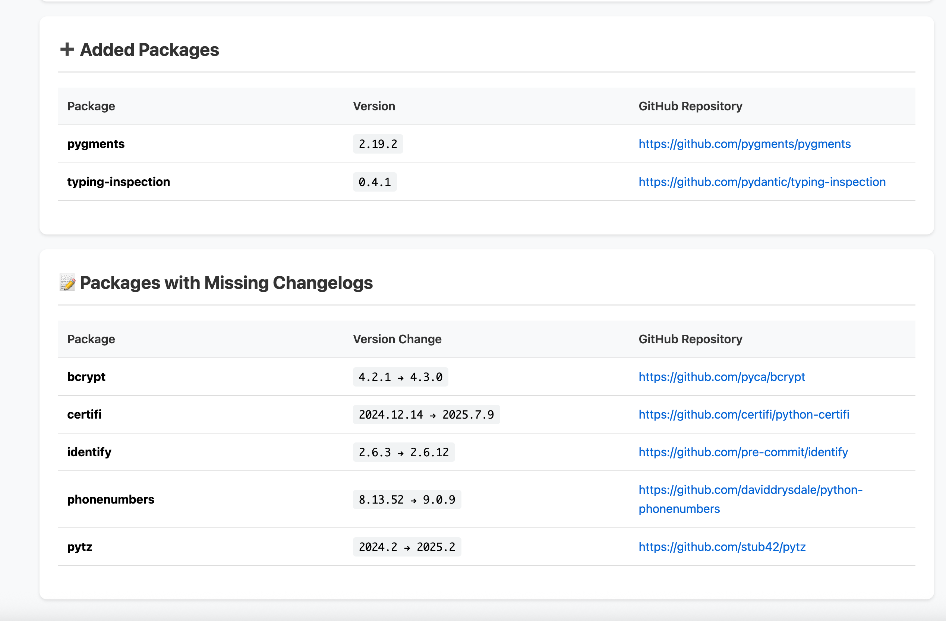Open the pygments GitHub repository link
Image resolution: width=946 pixels, height=621 pixels.
pyautogui.click(x=744, y=144)
